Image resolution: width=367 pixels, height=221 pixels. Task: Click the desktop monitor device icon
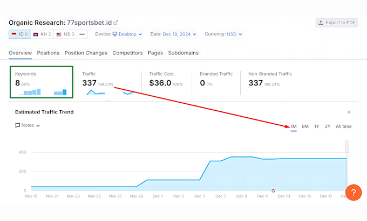click(114, 34)
